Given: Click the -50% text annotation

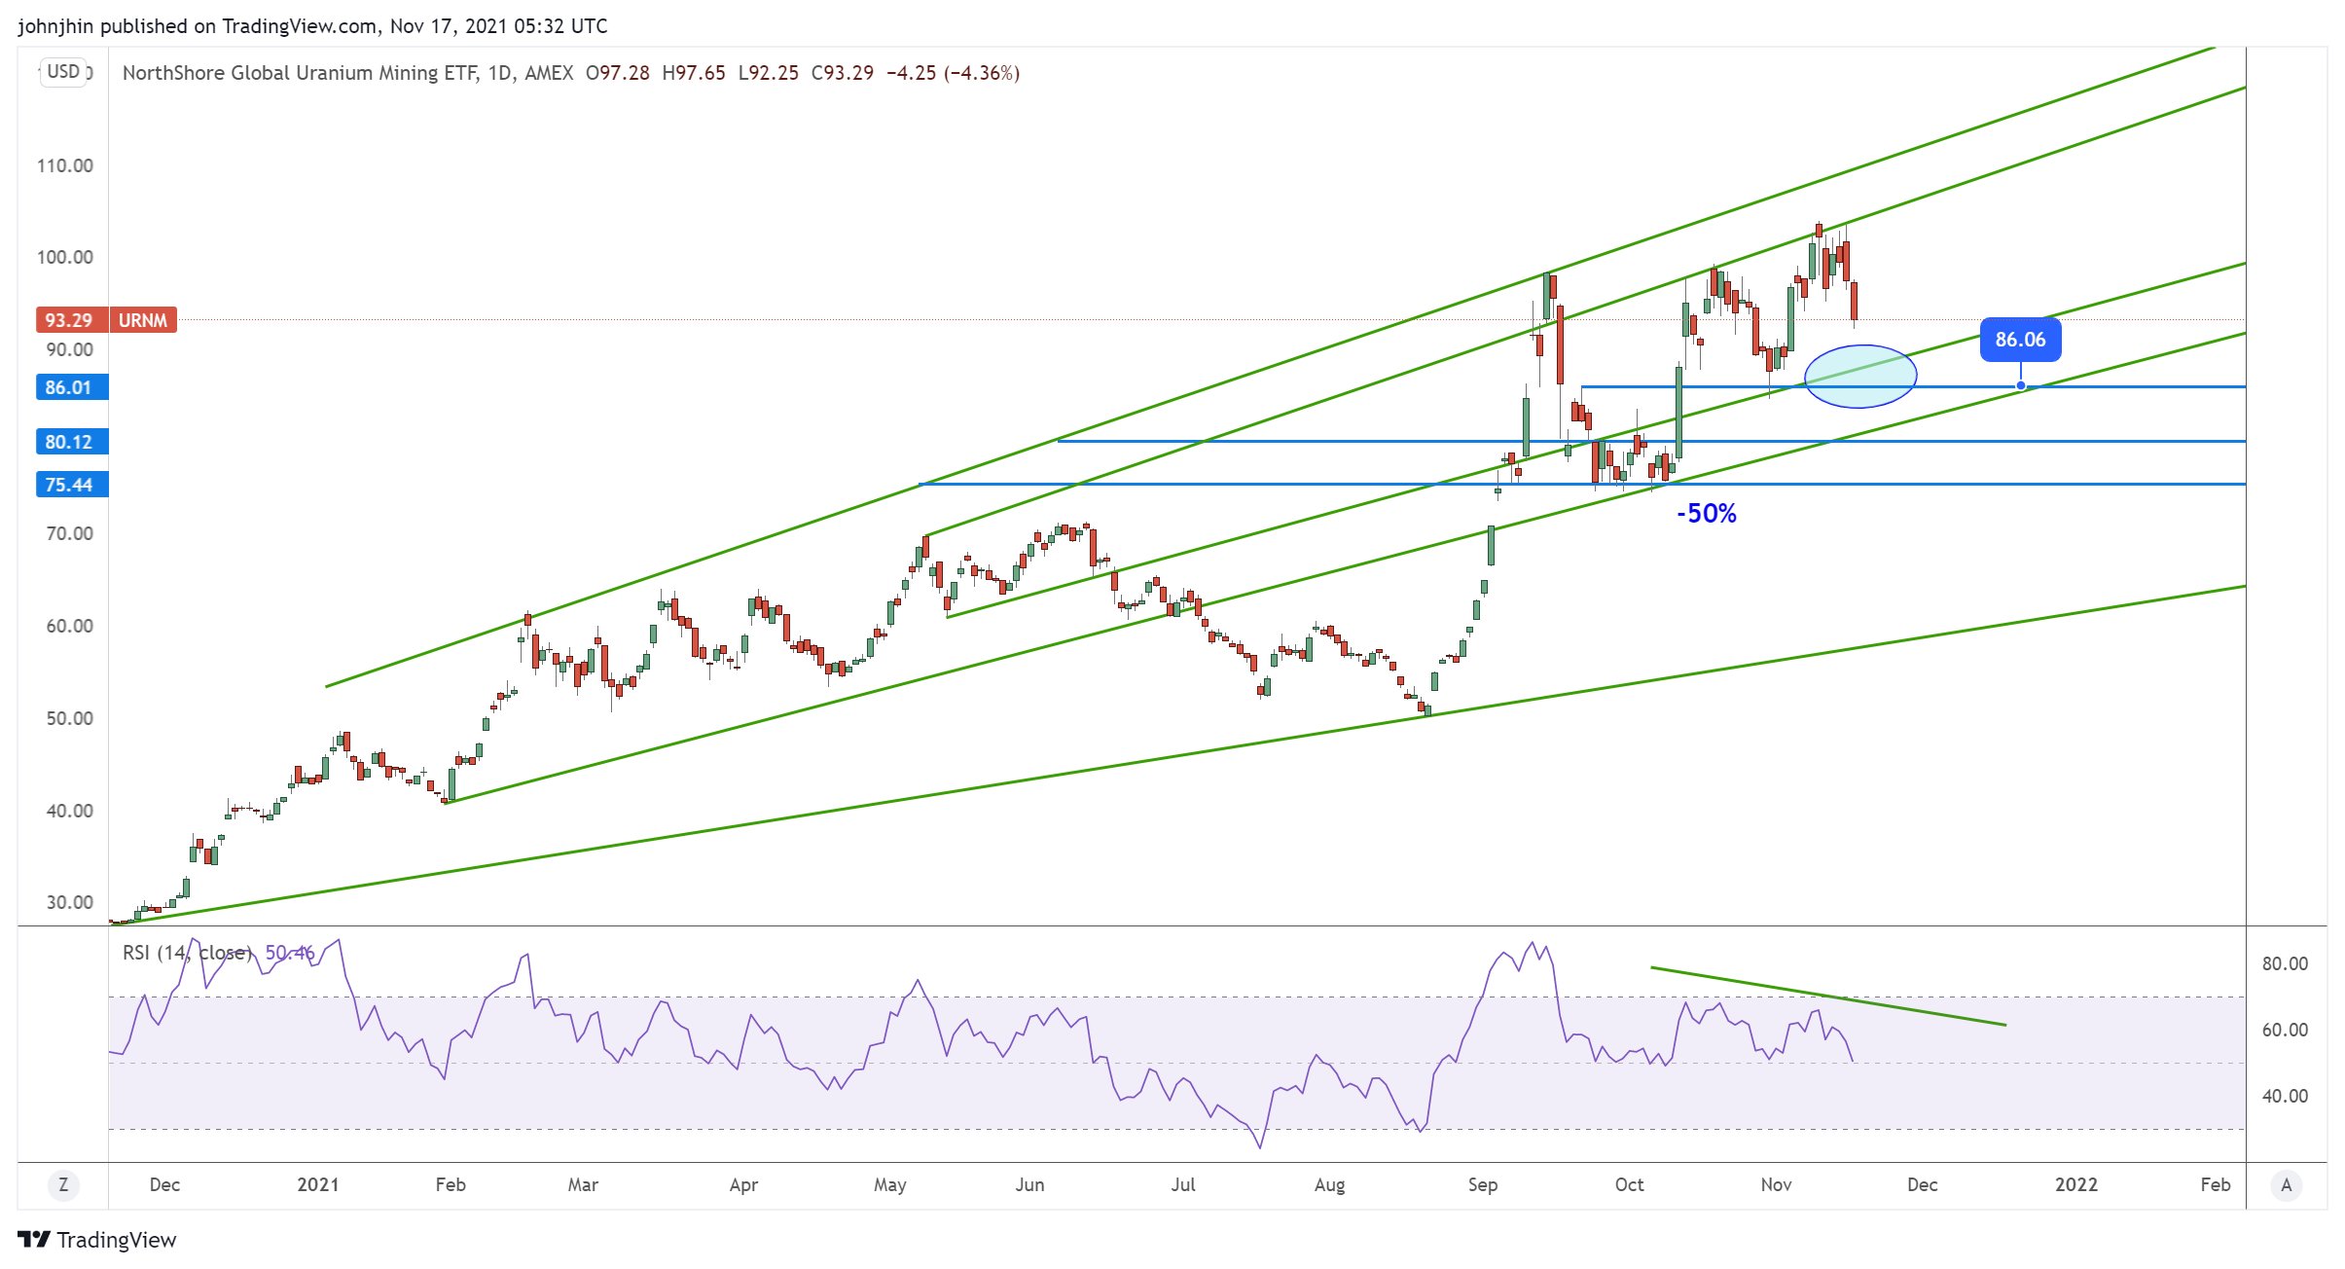Looking at the screenshot, I should [1706, 514].
